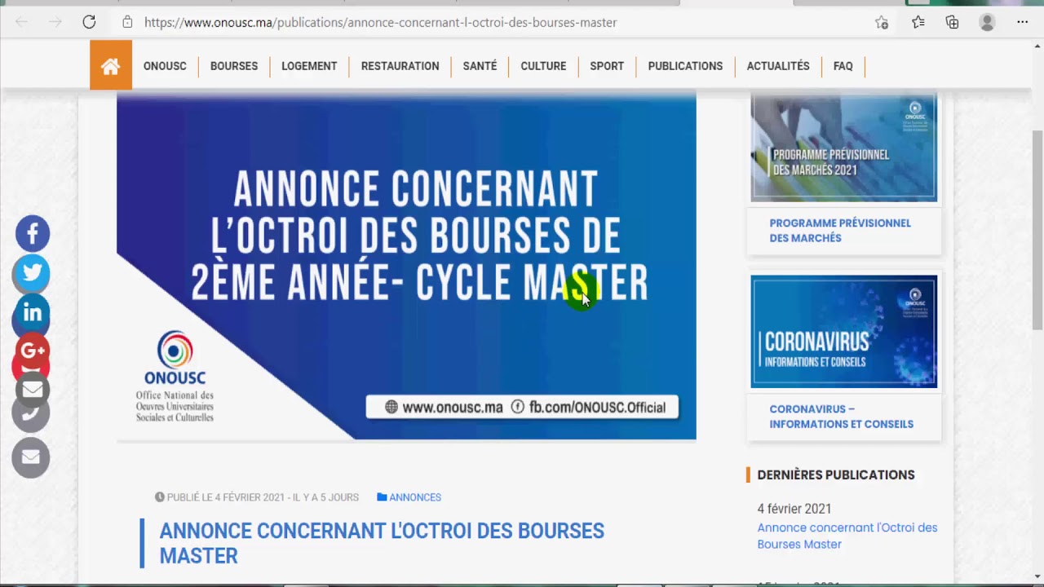Click the blue folder icon by Annonces

pyautogui.click(x=382, y=497)
